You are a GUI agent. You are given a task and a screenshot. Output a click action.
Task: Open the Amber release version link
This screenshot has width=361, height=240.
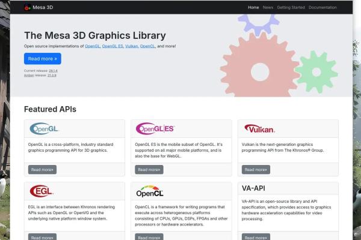[x=52, y=75]
